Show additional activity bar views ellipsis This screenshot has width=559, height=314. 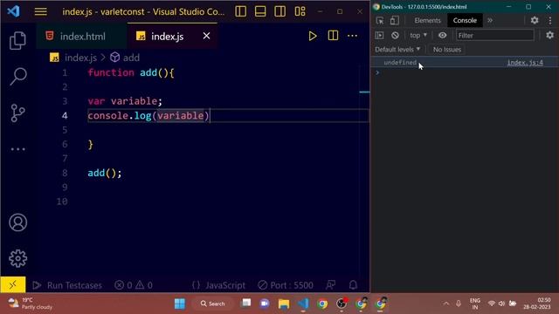tap(17, 149)
